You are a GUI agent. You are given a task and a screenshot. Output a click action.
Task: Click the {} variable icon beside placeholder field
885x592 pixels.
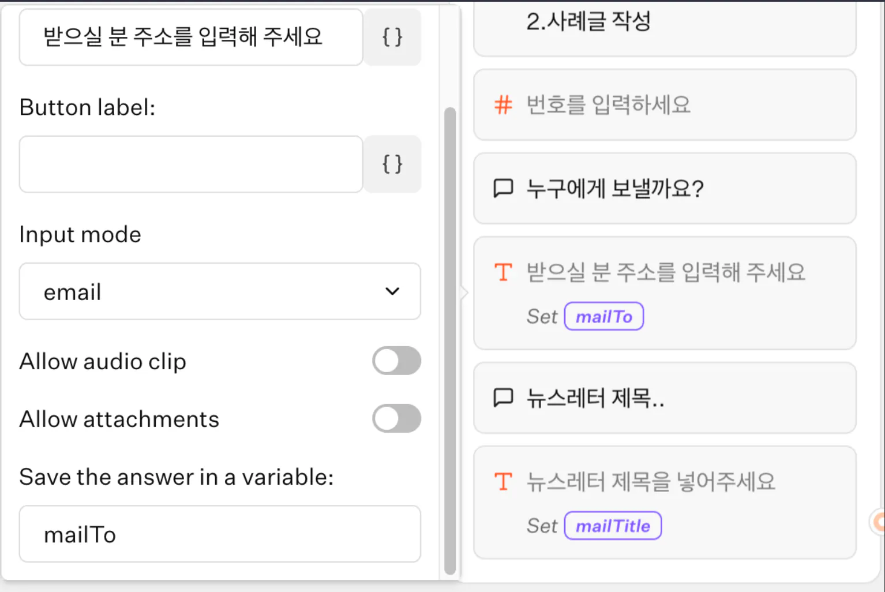tap(392, 36)
